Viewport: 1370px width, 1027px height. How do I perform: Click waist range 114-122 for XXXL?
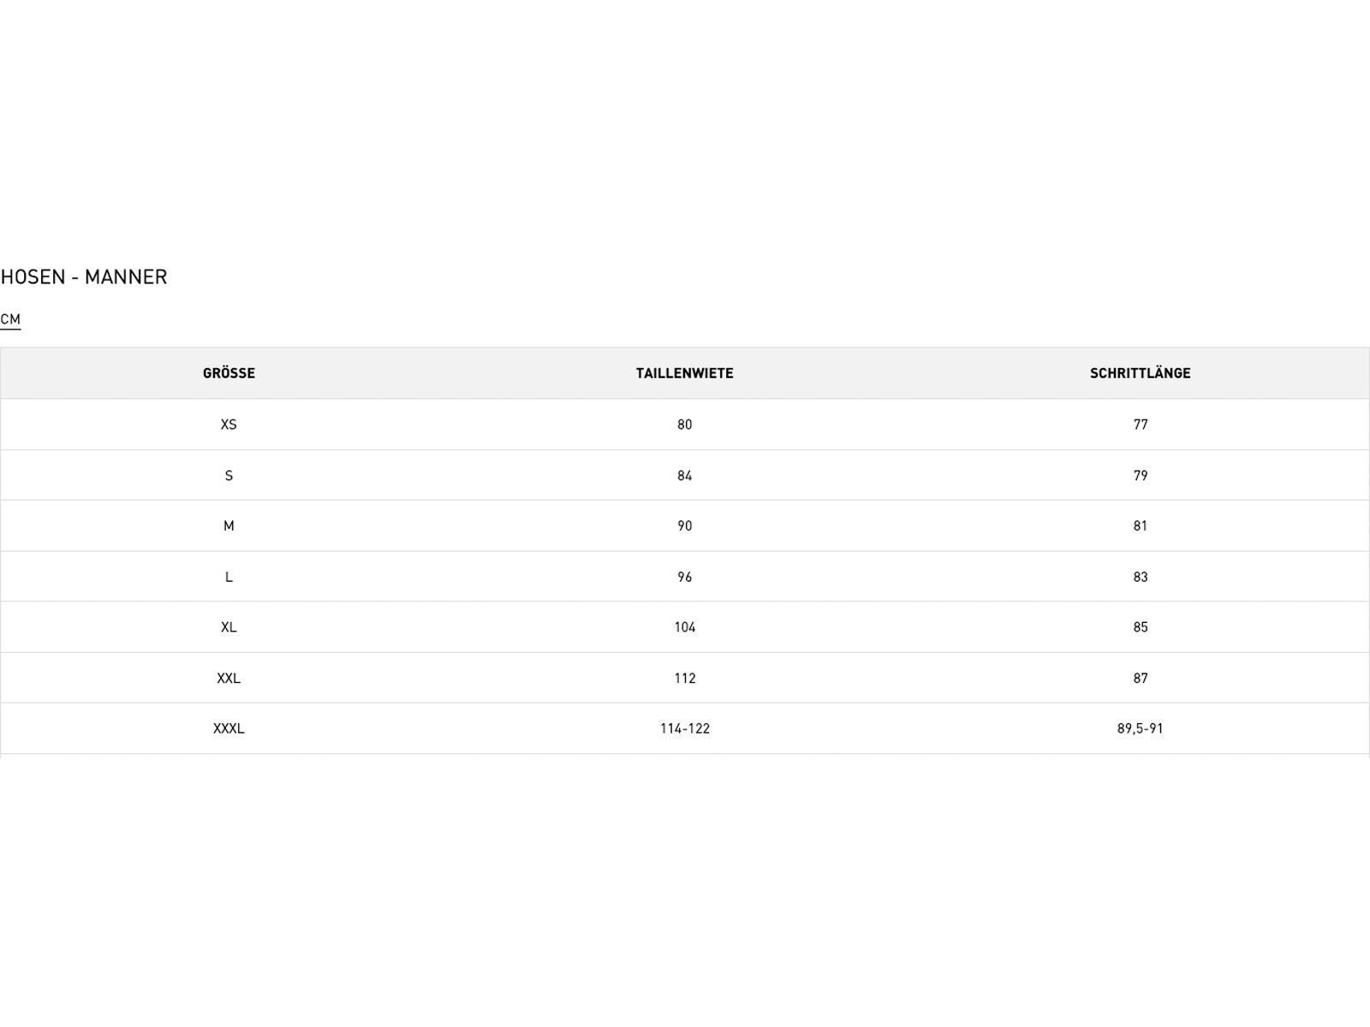click(x=684, y=728)
